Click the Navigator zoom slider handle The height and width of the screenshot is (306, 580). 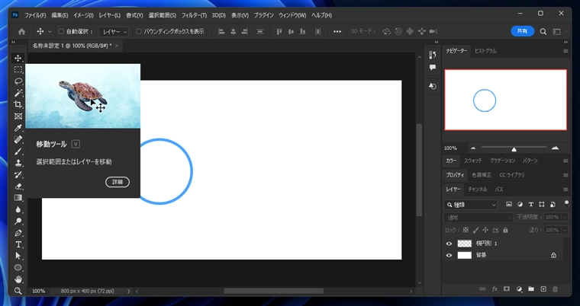click(x=514, y=149)
